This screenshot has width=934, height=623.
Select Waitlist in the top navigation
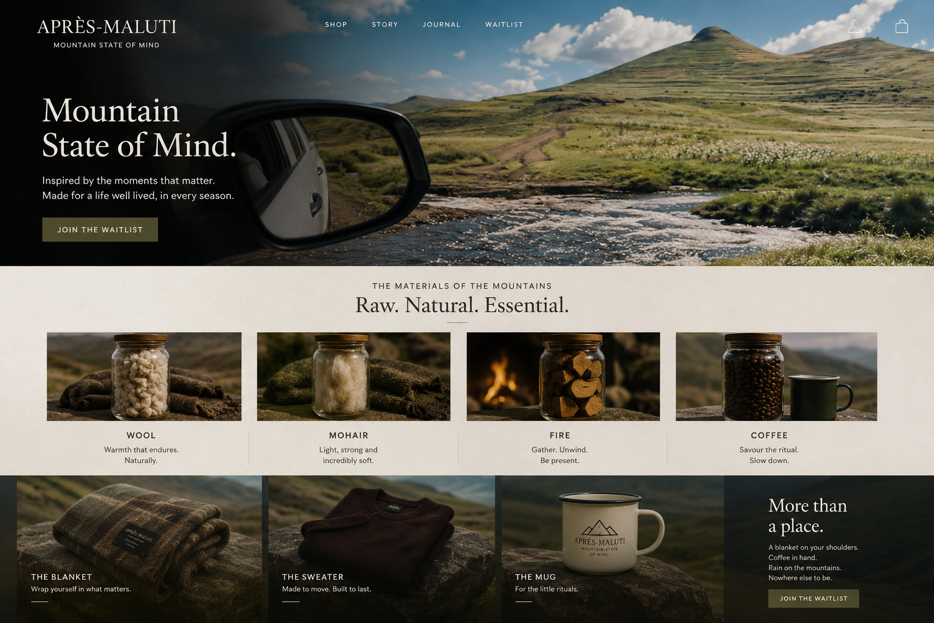click(504, 25)
